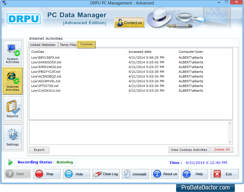Click the green recording status play arrow
Image resolution: width=244 pixels, height=192 pixels.
(x=10, y=163)
